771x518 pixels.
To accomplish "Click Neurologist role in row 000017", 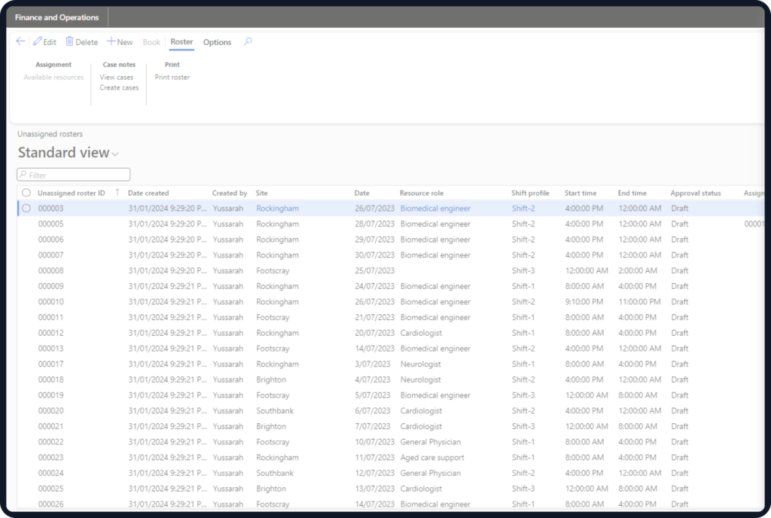I will click(x=420, y=364).
